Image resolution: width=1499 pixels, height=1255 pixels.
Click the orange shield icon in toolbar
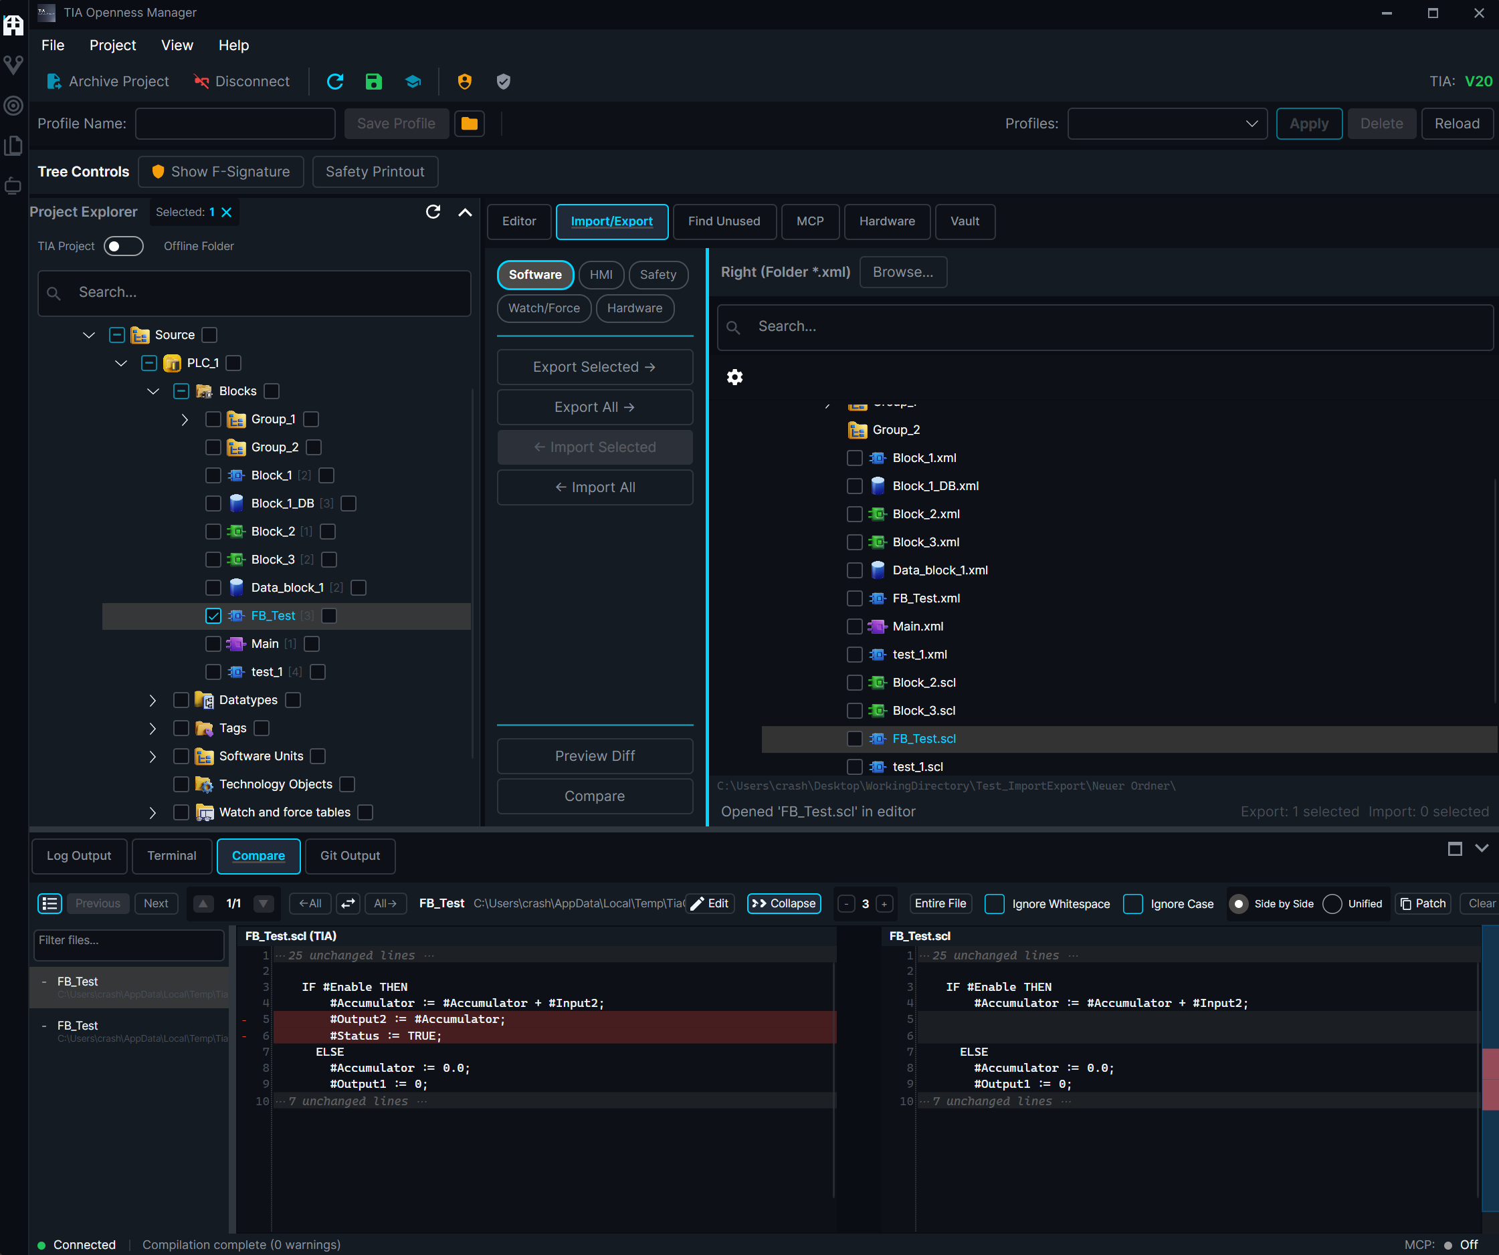coord(465,82)
